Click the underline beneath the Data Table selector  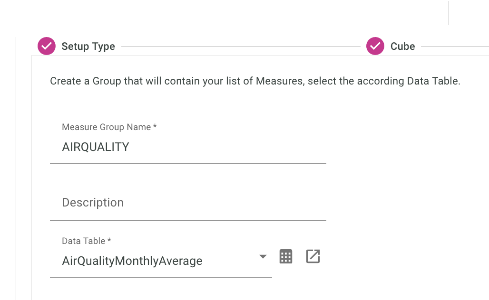tap(161, 277)
